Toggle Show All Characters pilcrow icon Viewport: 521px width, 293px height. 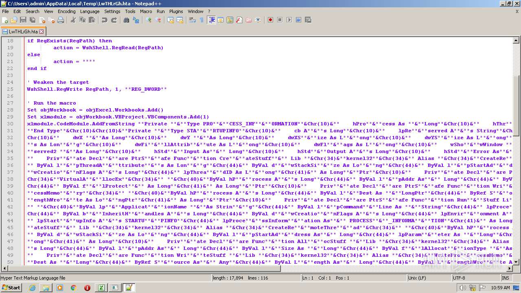pos(202,20)
